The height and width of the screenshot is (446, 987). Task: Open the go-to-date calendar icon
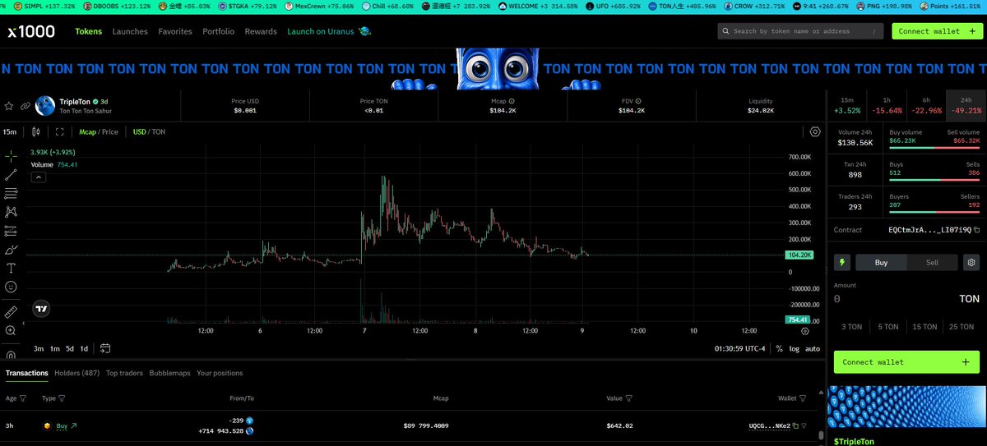click(x=105, y=348)
